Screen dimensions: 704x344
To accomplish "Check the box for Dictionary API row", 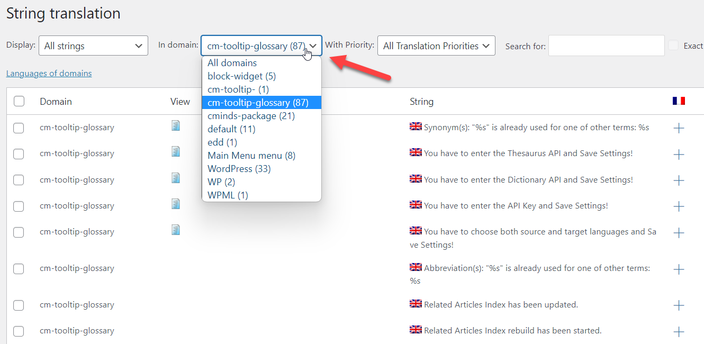I will click(x=19, y=180).
